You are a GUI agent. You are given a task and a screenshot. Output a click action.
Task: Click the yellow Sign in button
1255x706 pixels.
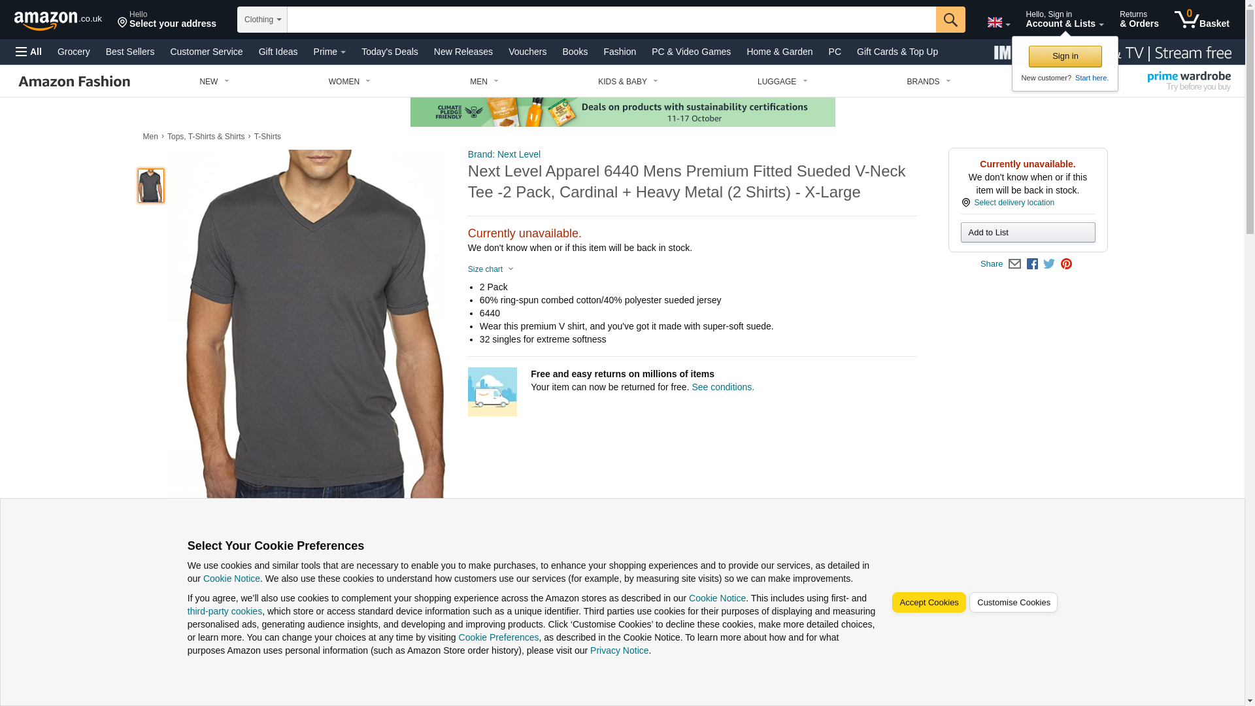point(1065,56)
